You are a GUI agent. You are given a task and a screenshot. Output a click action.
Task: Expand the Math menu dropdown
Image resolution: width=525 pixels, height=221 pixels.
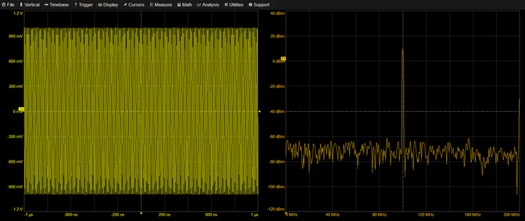click(x=185, y=5)
